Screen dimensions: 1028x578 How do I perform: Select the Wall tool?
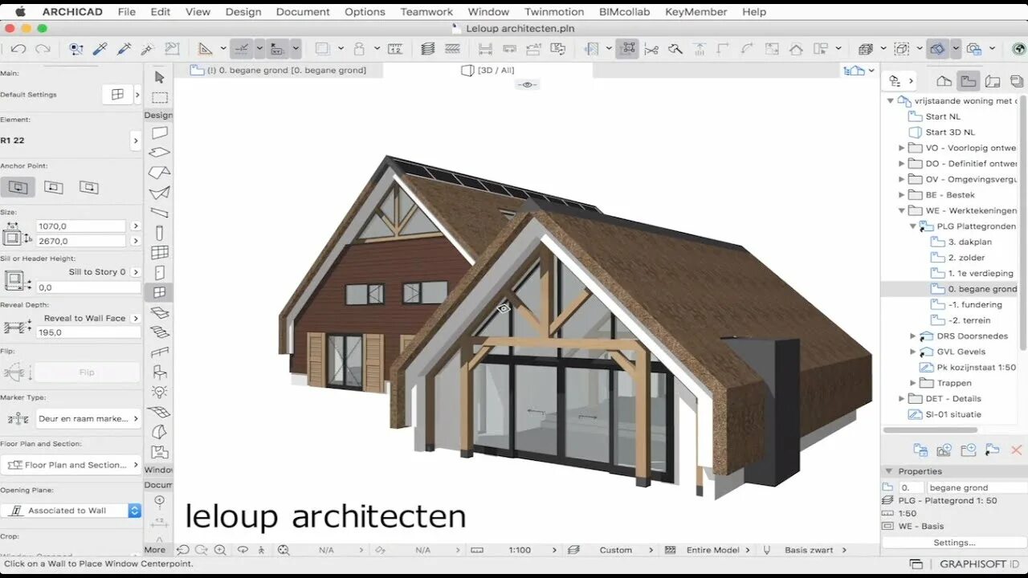(160, 132)
